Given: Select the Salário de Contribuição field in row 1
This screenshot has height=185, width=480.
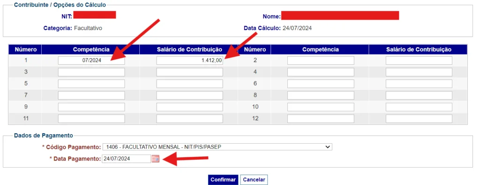Looking at the screenshot, I should [190, 61].
